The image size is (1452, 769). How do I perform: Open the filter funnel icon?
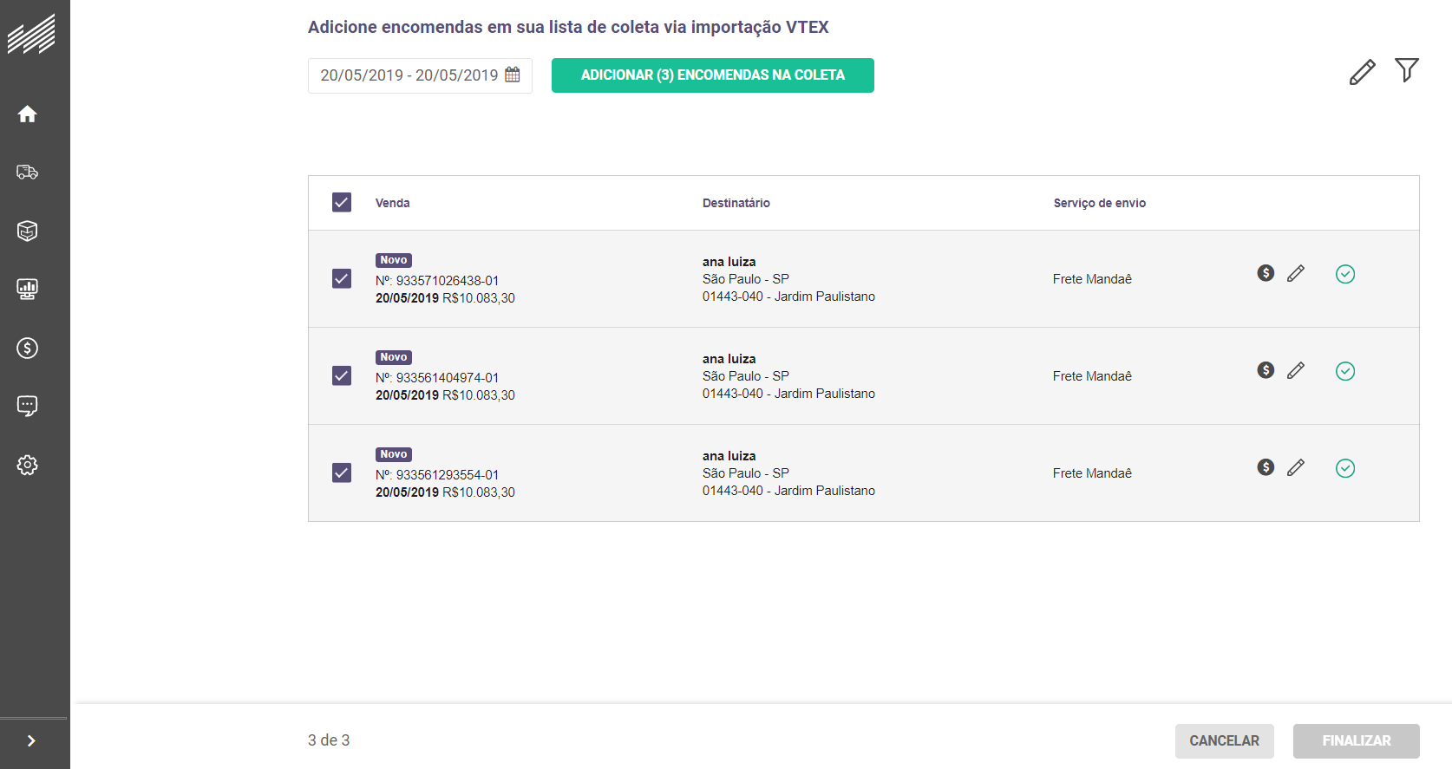[x=1406, y=70]
